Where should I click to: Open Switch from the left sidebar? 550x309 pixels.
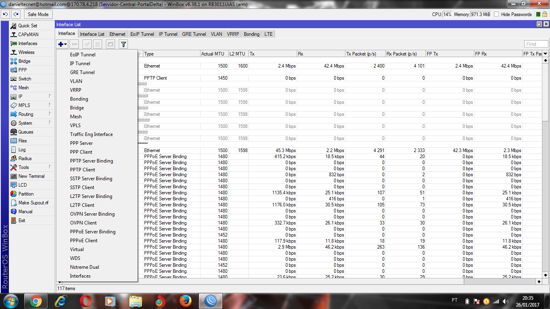25,79
